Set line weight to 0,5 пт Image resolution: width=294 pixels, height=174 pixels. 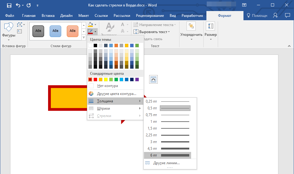point(168,108)
